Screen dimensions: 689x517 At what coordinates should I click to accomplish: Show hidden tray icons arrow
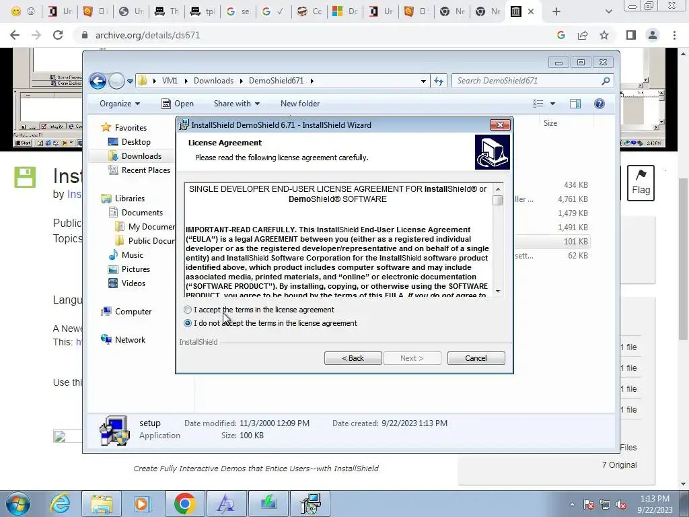pyautogui.click(x=572, y=505)
